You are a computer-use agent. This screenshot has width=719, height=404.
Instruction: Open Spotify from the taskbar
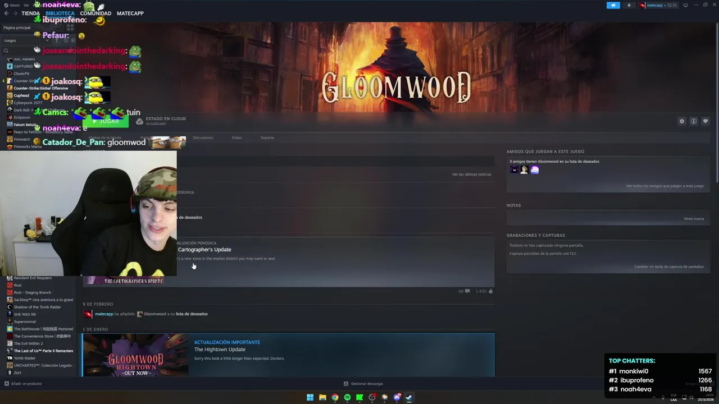347,397
